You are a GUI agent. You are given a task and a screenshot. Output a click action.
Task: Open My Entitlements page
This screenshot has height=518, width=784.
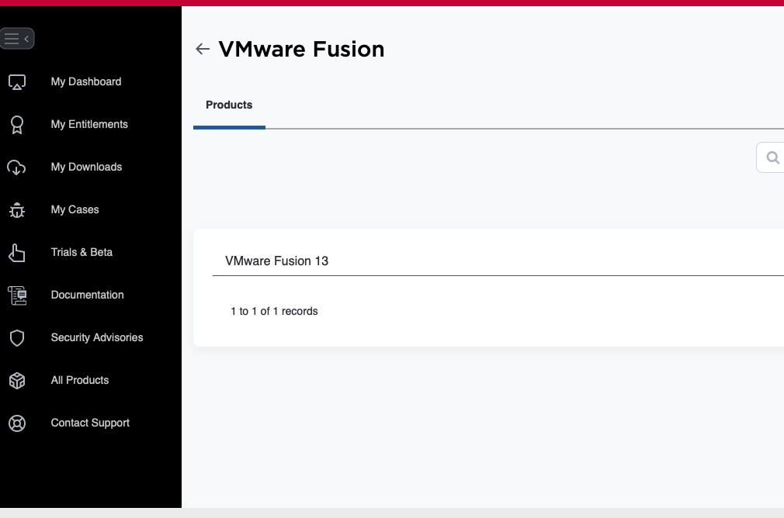click(x=89, y=124)
